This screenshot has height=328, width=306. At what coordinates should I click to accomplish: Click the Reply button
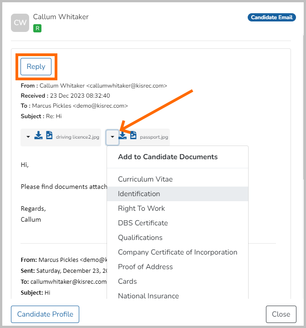[36, 67]
